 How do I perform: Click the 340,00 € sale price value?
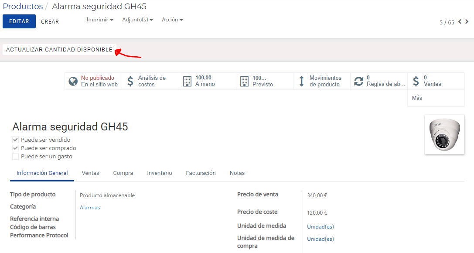317,195
